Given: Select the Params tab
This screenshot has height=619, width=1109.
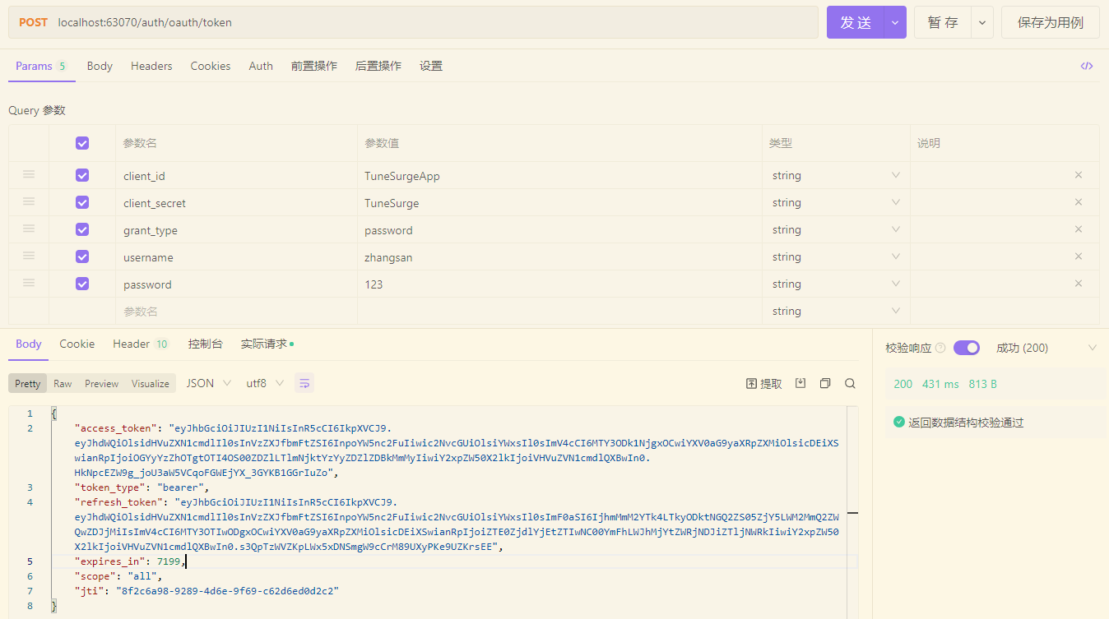Looking at the screenshot, I should click(41, 66).
